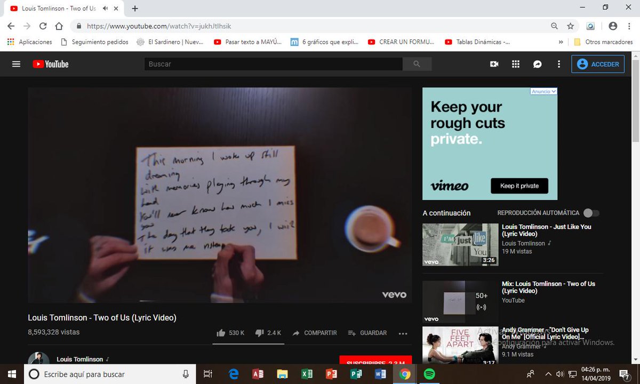This screenshot has height=384, width=640.
Task: Click the COMPARTIR share button
Action: click(315, 333)
